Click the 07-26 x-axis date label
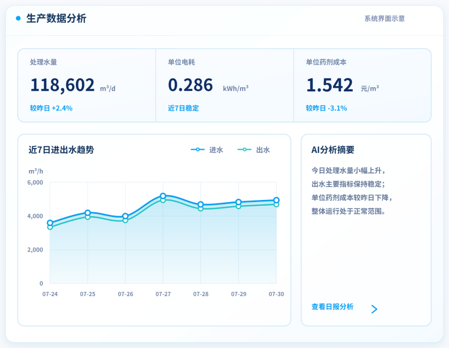The height and width of the screenshot is (348, 449). click(126, 294)
